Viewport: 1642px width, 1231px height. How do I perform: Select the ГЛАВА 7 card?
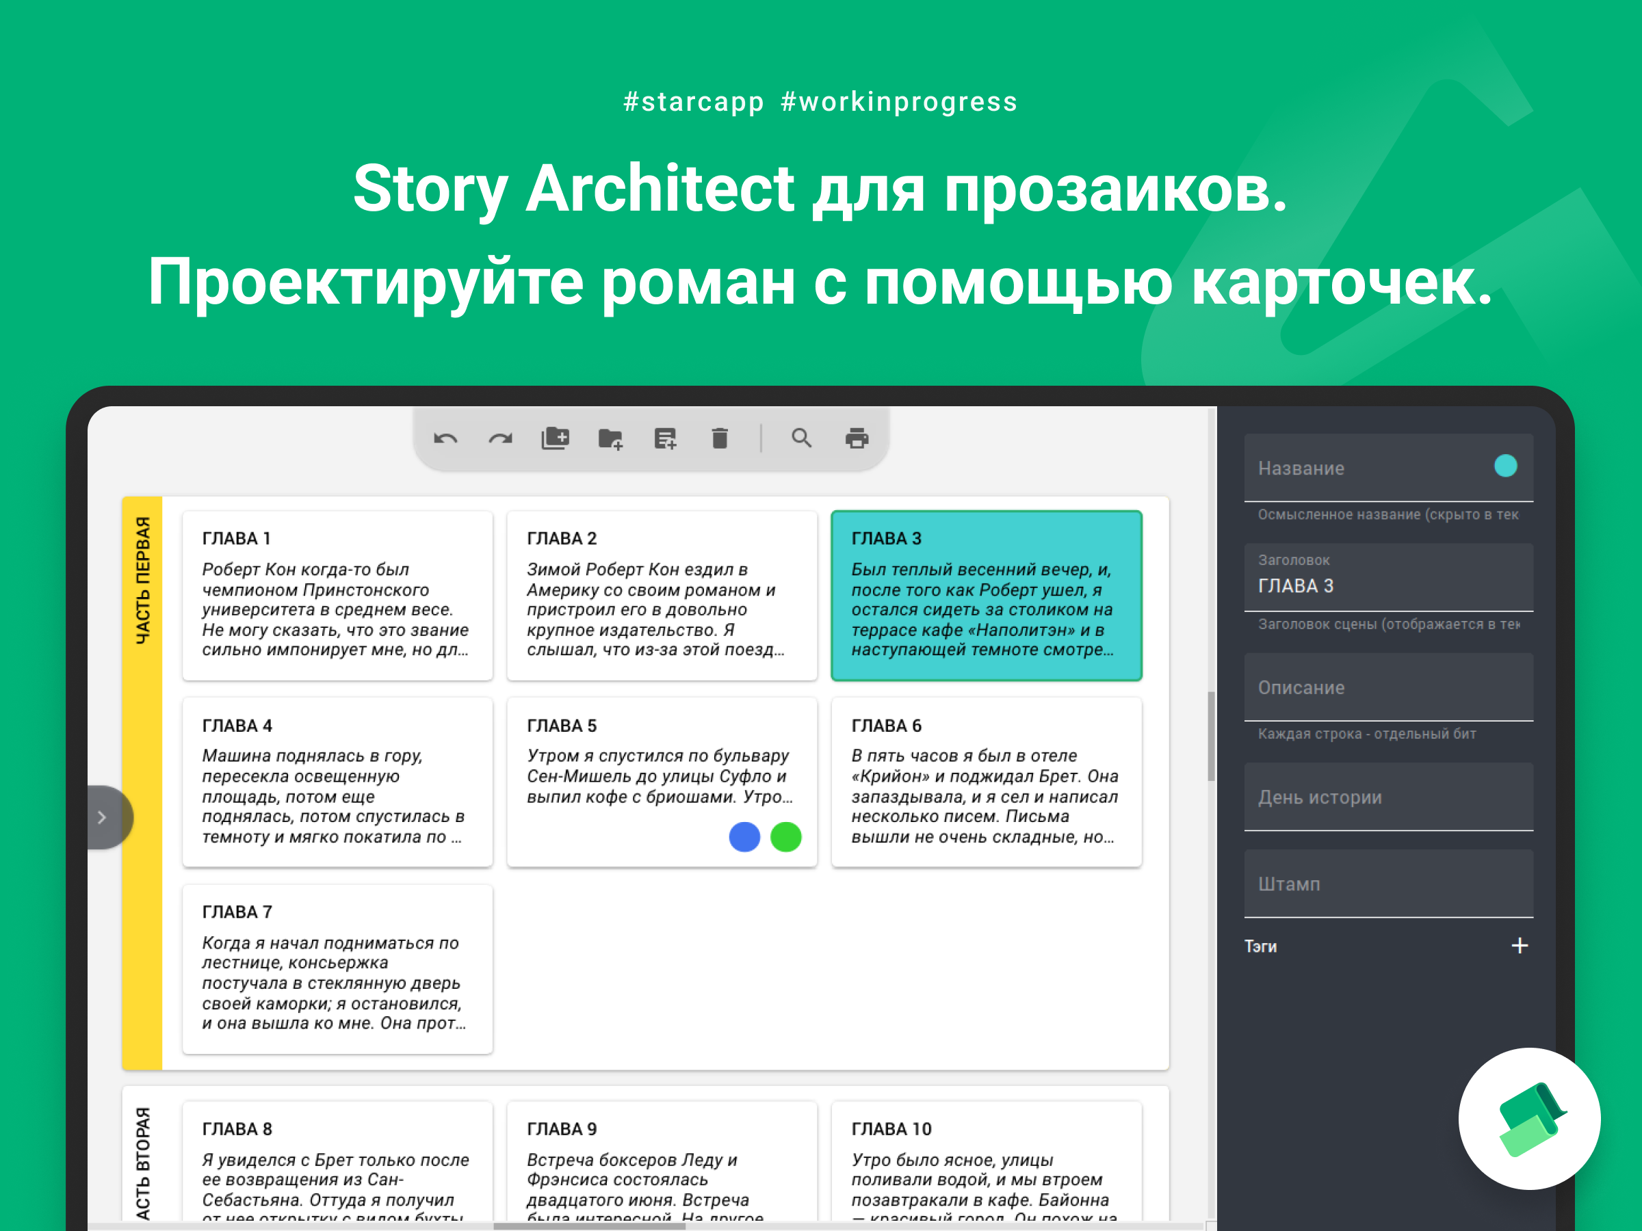click(x=338, y=969)
